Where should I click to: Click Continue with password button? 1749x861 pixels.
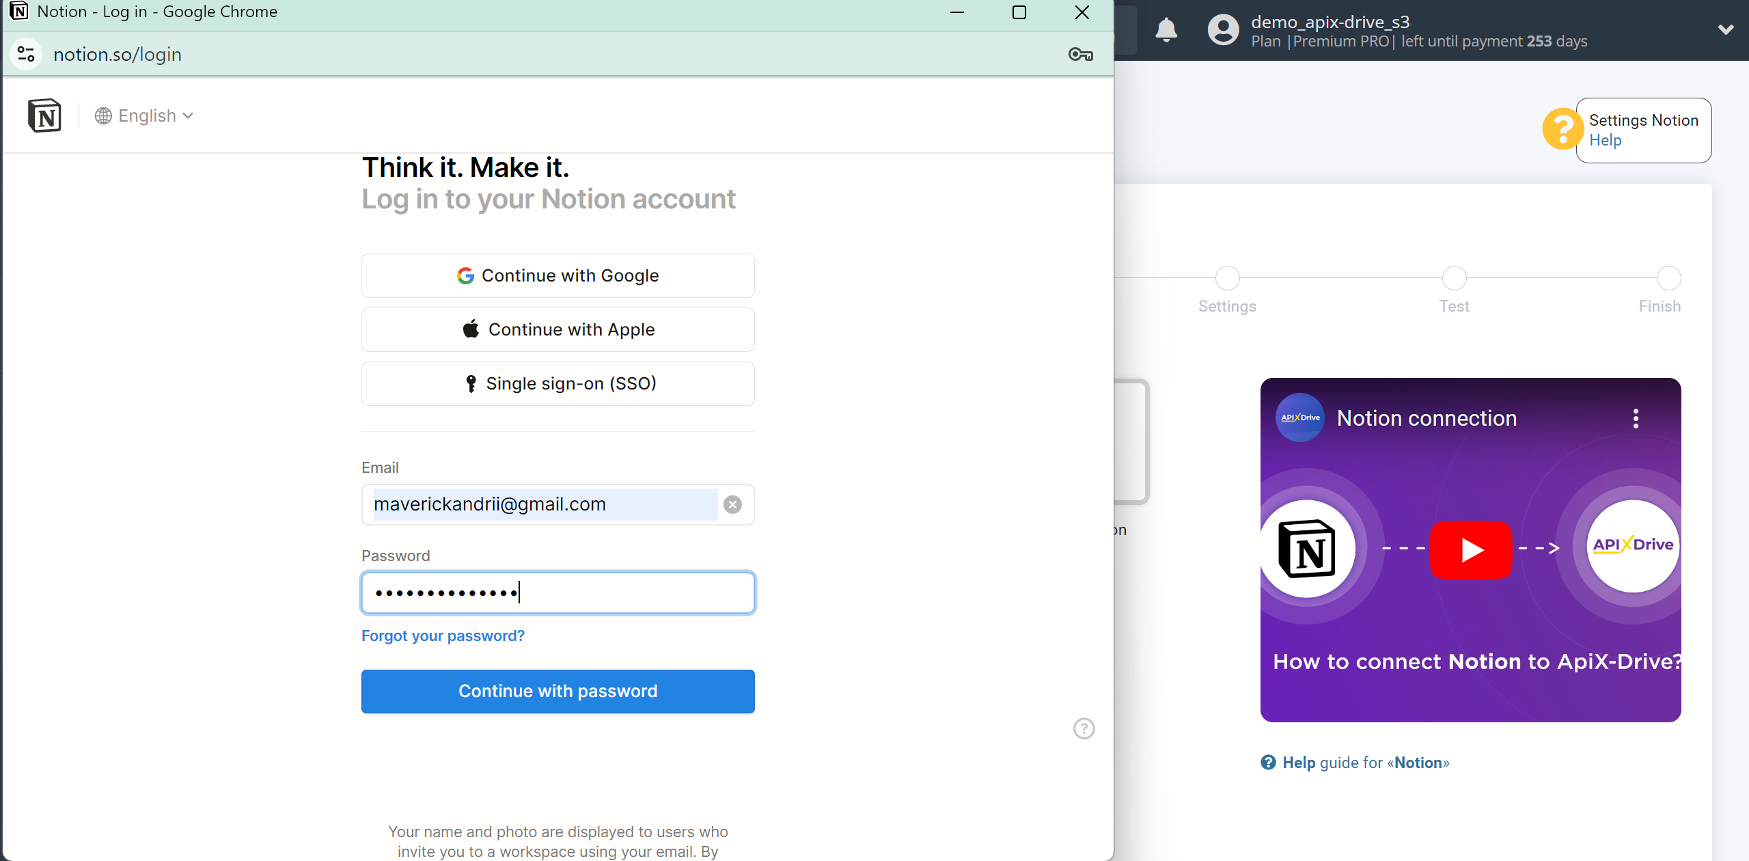(x=557, y=692)
